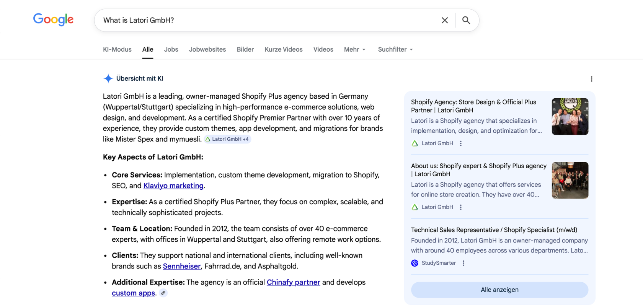Select the Alle tab
Screen dimensions: 643x306
pyautogui.click(x=148, y=49)
